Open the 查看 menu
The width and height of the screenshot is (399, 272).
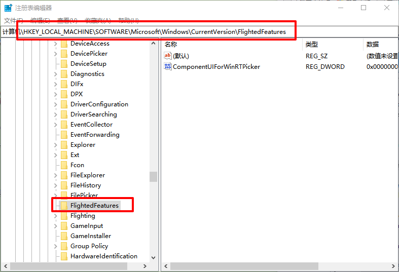pos(67,20)
